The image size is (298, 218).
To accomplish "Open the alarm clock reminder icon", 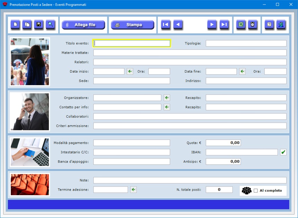I will pos(253,25).
